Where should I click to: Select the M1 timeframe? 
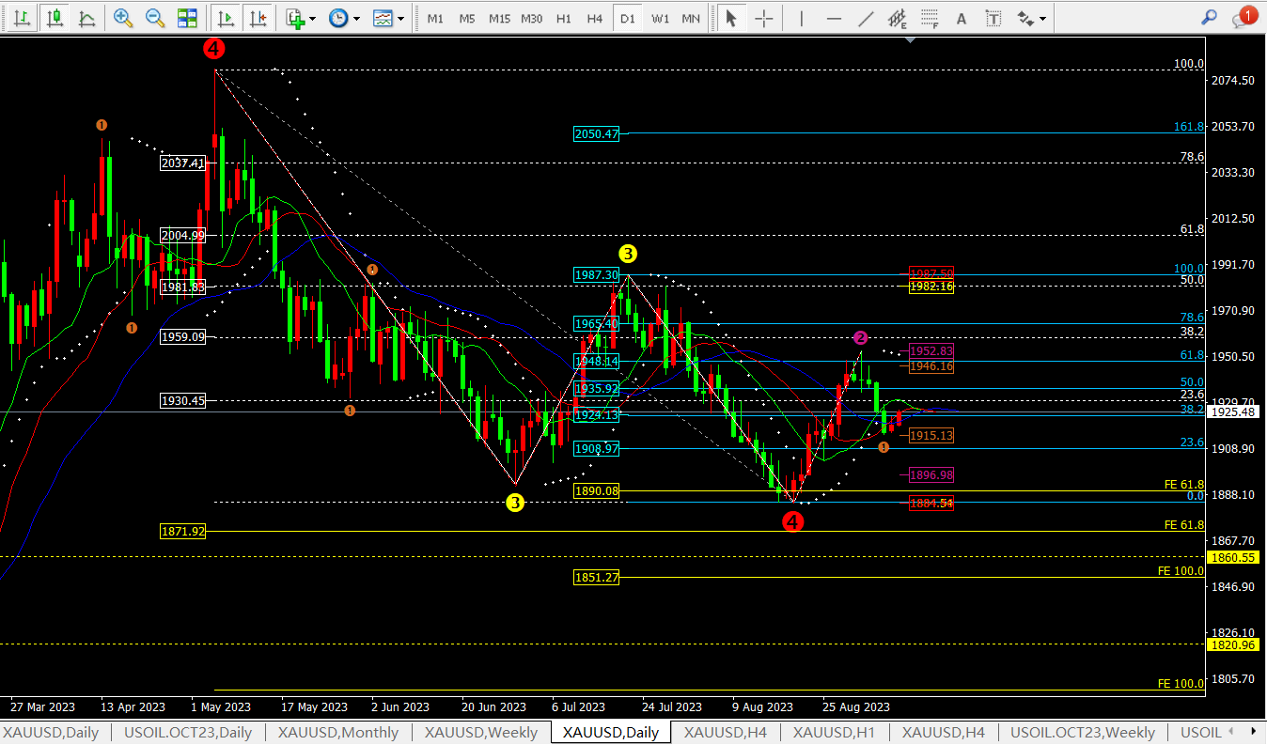pyautogui.click(x=435, y=18)
